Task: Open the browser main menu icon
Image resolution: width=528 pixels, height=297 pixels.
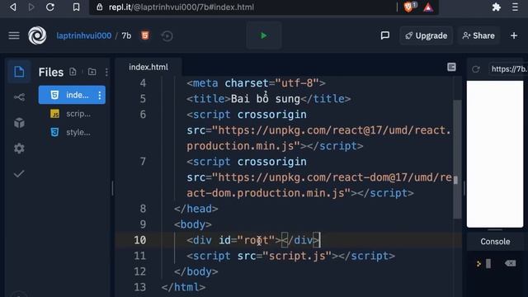Action: pos(515,7)
